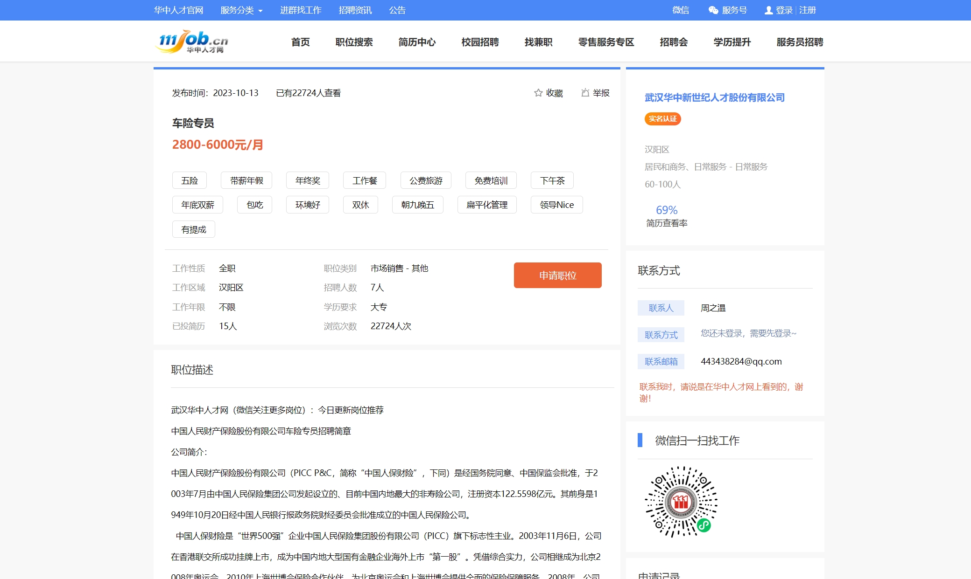971x579 pixels.
Task: Click the user login icon (登录)
Action: [x=768, y=10]
